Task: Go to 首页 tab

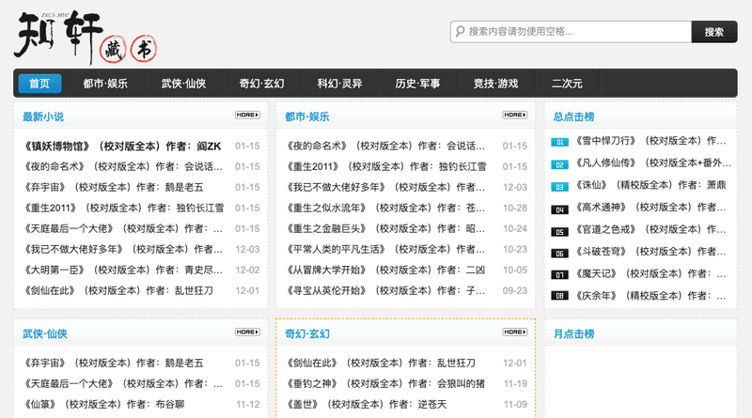Action: 39,84
